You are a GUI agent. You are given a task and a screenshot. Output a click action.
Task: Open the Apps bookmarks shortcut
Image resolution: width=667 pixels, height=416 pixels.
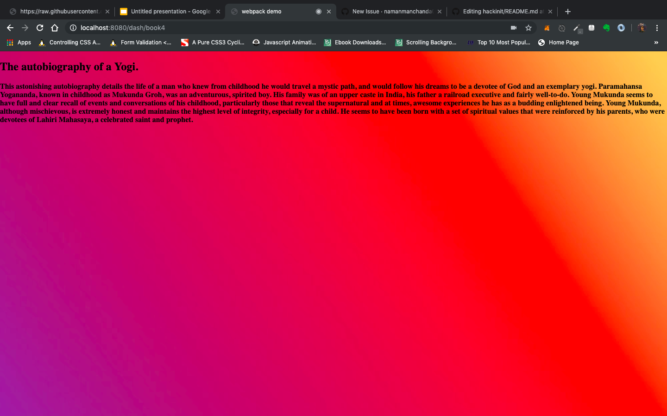pos(19,43)
